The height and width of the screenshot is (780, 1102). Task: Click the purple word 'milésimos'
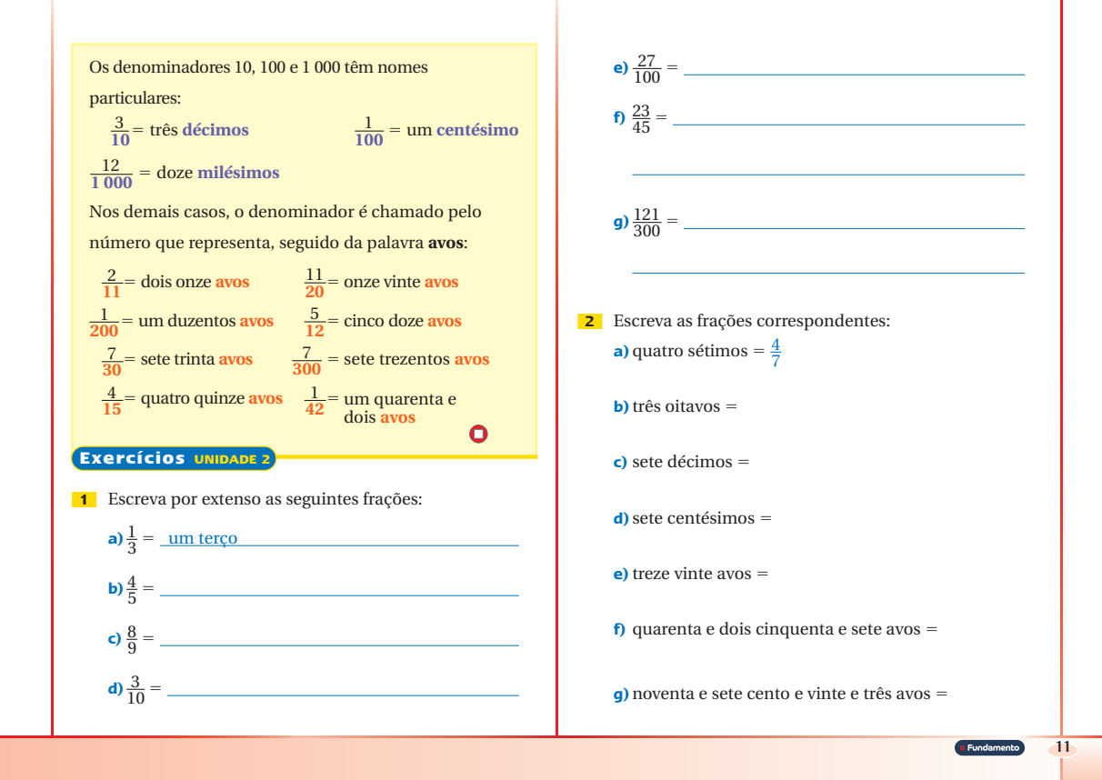[x=237, y=173]
